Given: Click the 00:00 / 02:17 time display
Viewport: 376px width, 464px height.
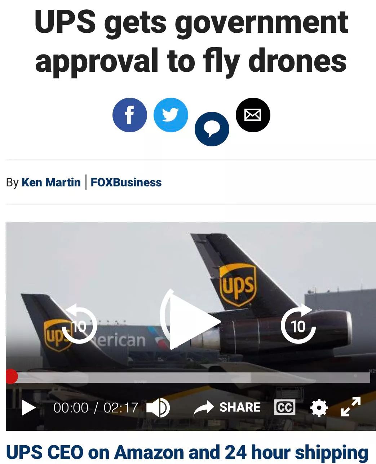Looking at the screenshot, I should (x=96, y=408).
